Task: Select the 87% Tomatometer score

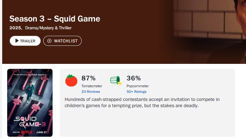Action: click(x=88, y=78)
